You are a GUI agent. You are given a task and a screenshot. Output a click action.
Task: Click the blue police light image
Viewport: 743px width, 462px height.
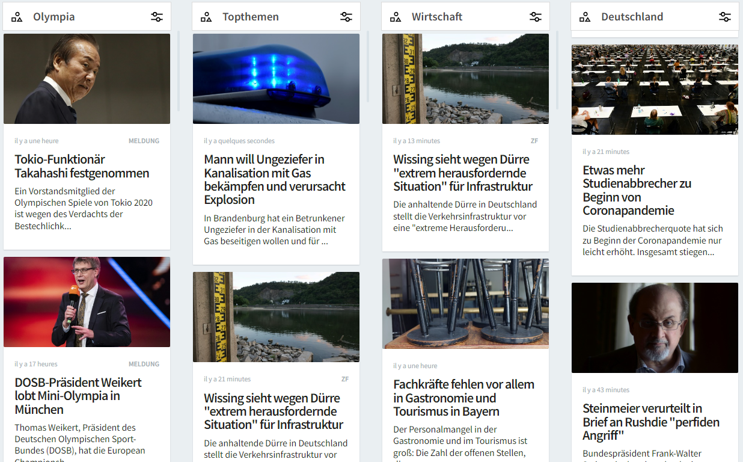[x=276, y=79]
